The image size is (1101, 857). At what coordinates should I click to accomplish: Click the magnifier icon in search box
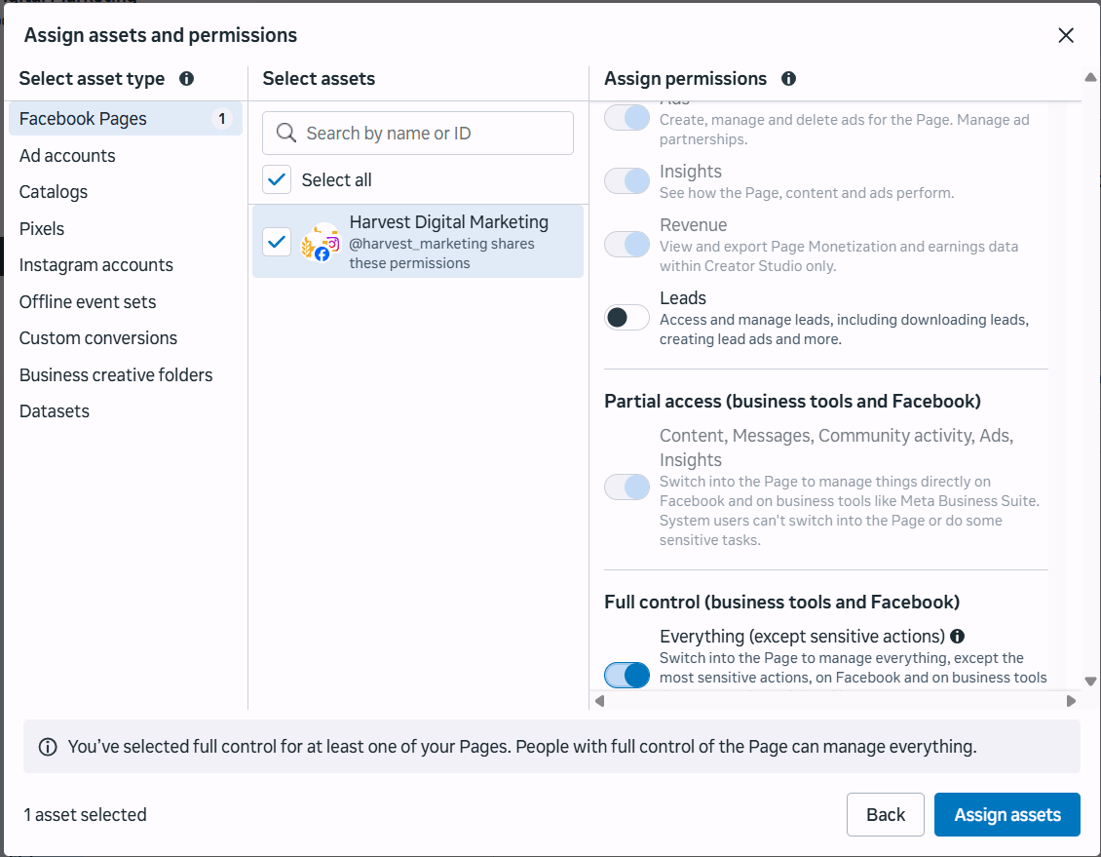tap(285, 133)
